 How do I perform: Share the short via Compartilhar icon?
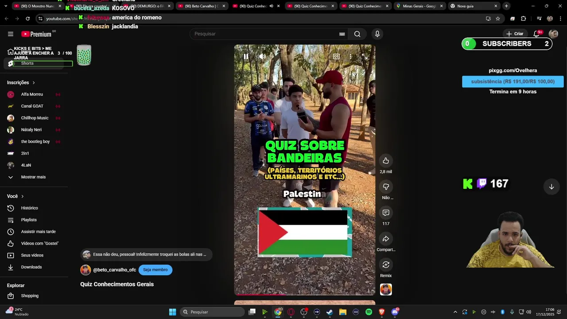tap(386, 239)
